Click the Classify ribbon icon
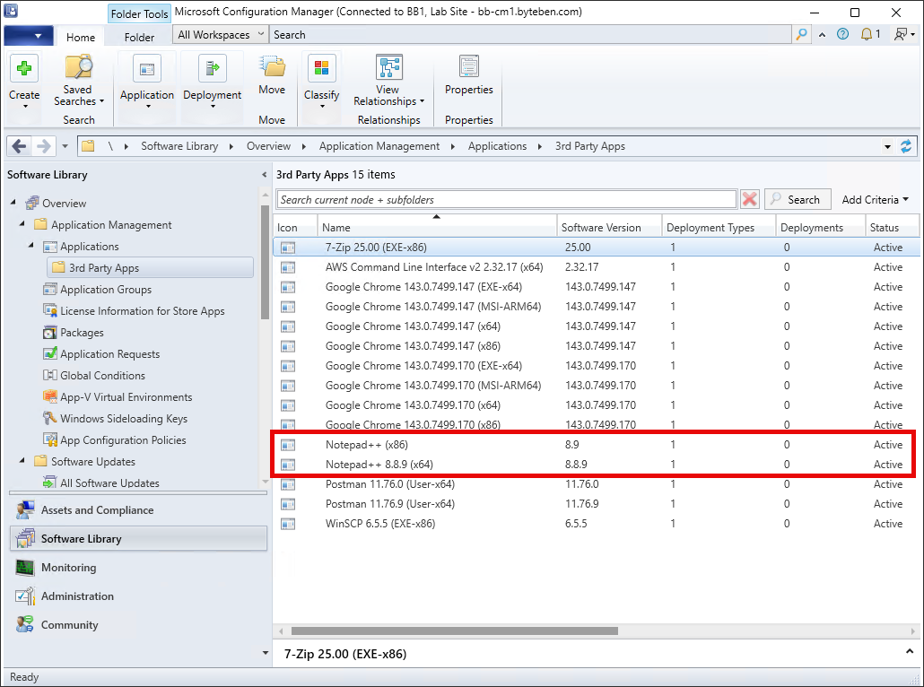The height and width of the screenshot is (687, 924). pyautogui.click(x=321, y=70)
